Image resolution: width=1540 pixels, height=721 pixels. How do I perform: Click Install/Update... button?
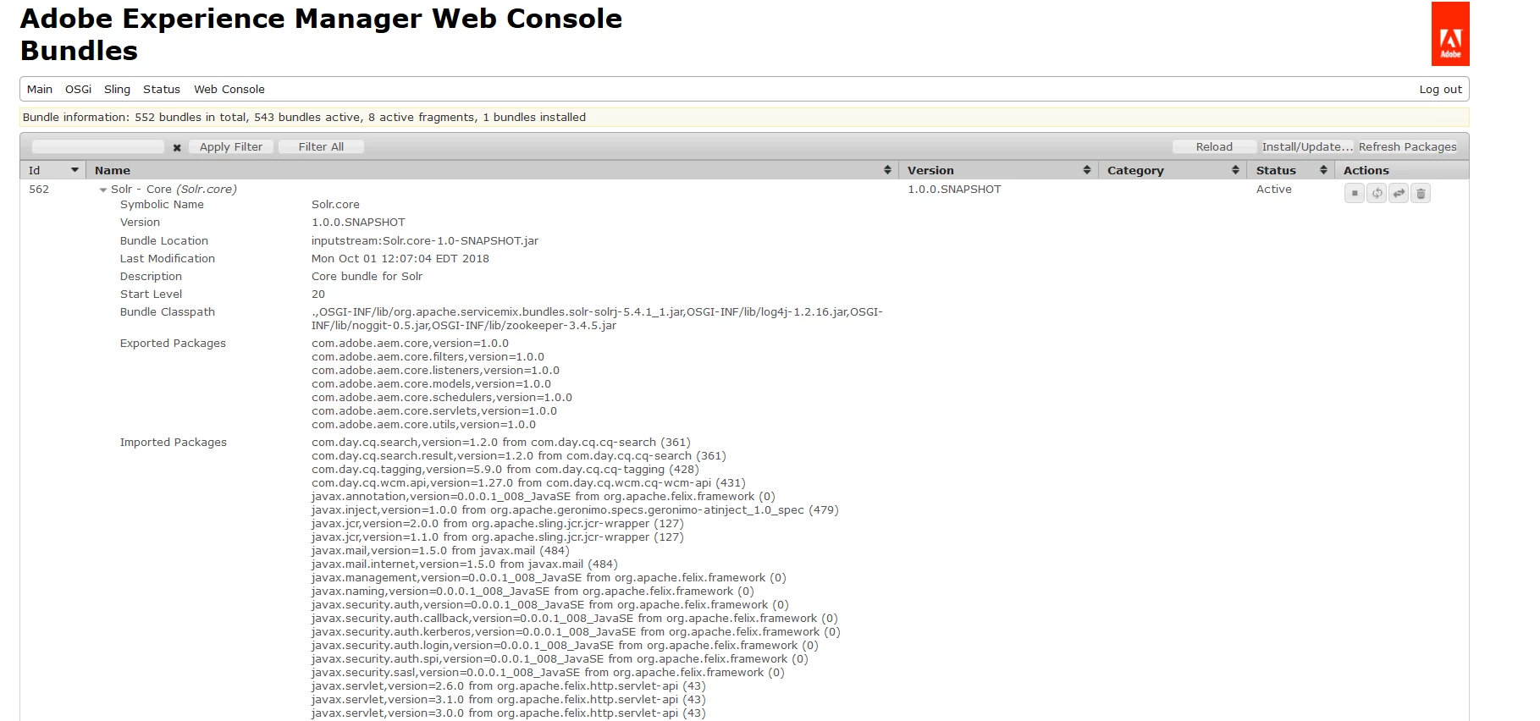click(1307, 146)
